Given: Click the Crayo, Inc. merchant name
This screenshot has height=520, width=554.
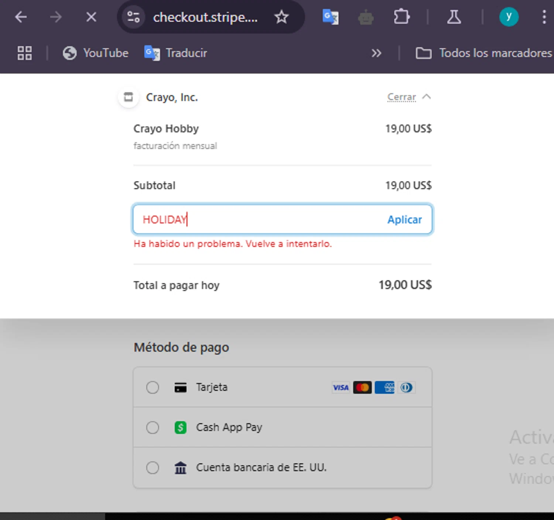Looking at the screenshot, I should pos(172,97).
